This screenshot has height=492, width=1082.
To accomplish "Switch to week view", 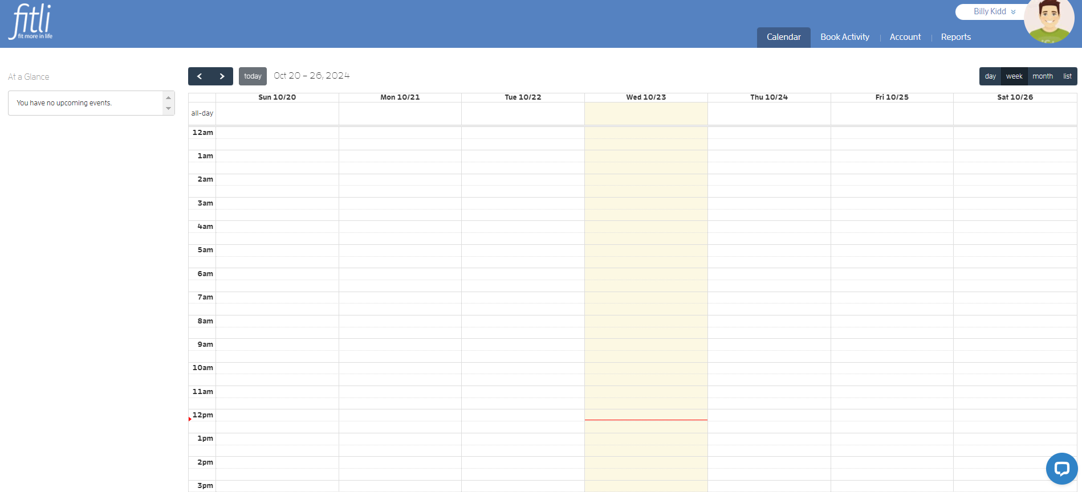I will [x=1014, y=76].
